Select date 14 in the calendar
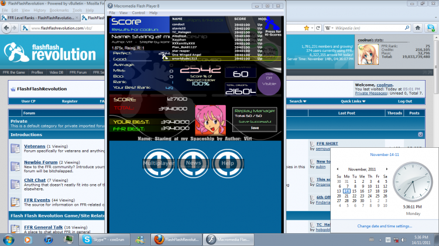 coord(347,191)
